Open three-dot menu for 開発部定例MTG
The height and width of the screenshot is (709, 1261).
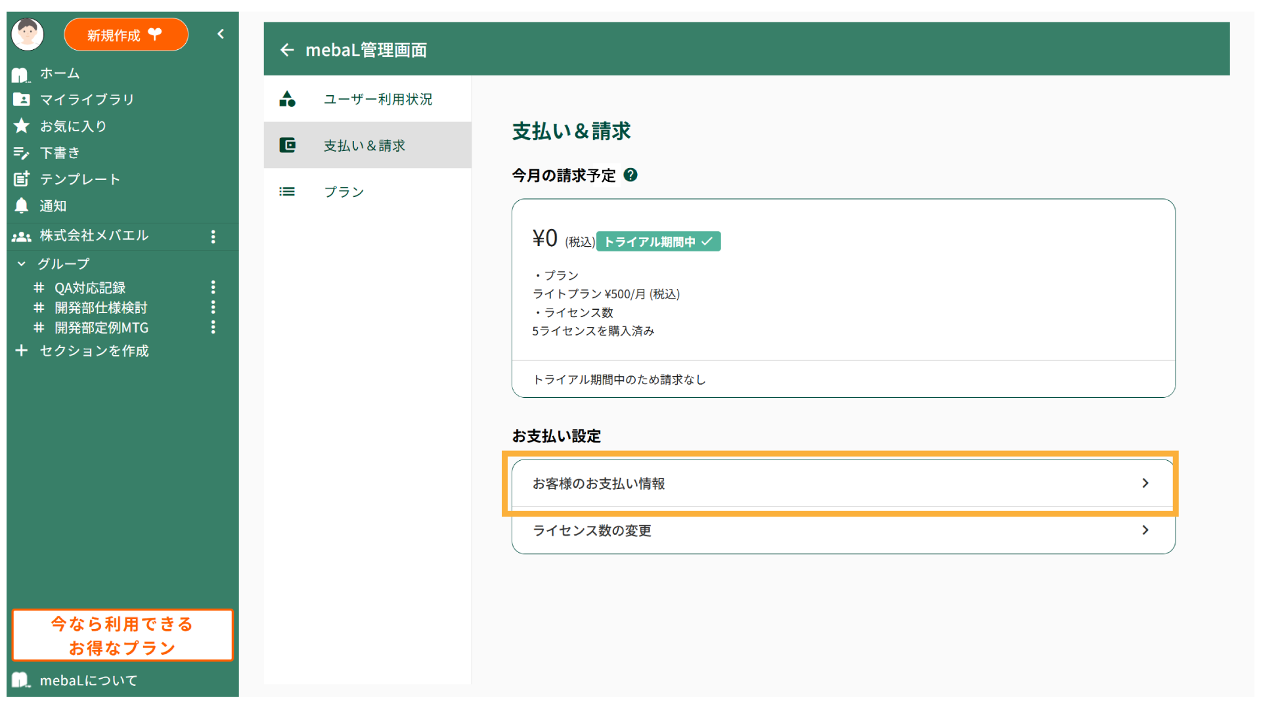pyautogui.click(x=213, y=328)
